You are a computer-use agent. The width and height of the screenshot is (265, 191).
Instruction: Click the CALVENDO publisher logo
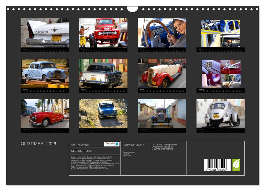click(112, 144)
